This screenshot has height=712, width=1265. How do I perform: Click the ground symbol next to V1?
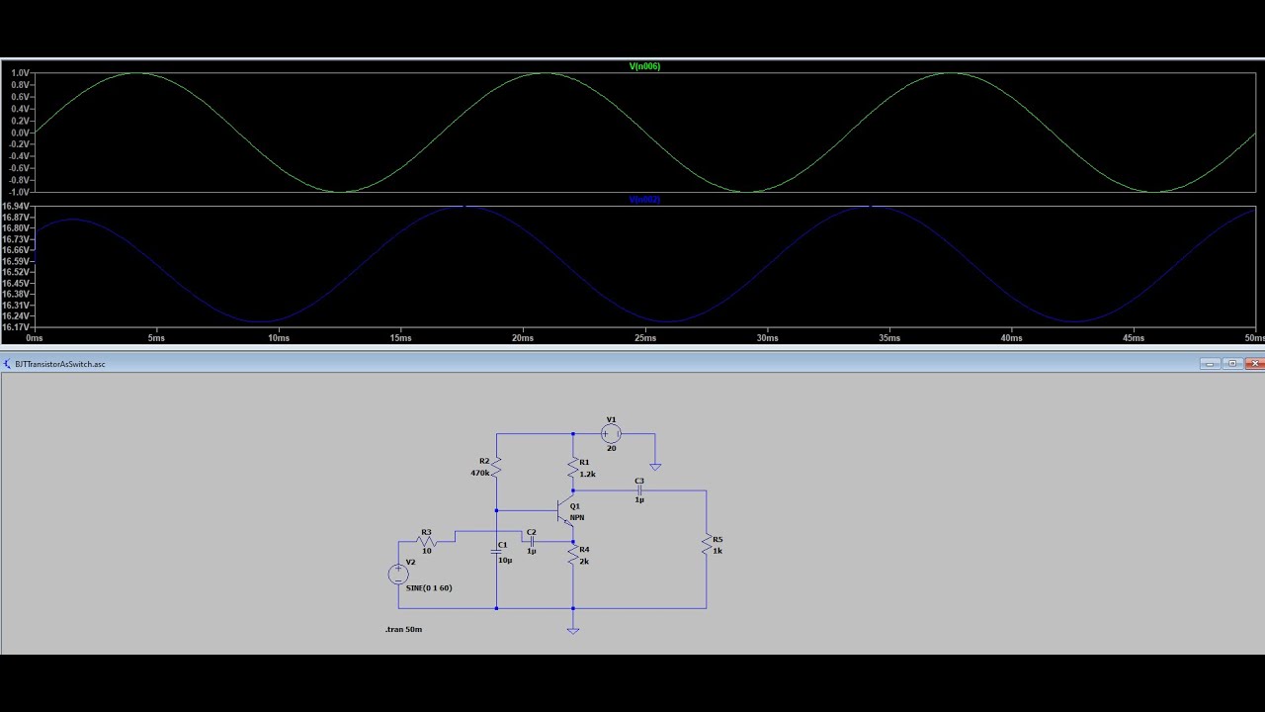[x=654, y=466]
